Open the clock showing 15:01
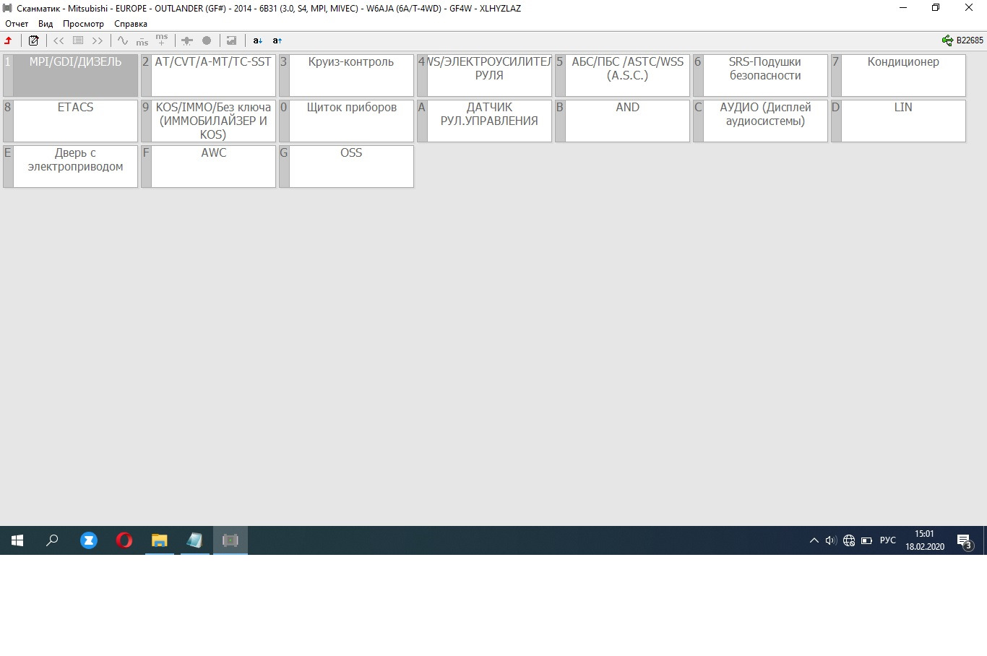 coord(925,540)
